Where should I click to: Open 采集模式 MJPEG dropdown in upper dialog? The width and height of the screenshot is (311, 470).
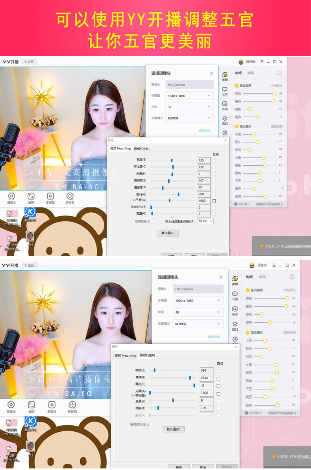coord(190,118)
